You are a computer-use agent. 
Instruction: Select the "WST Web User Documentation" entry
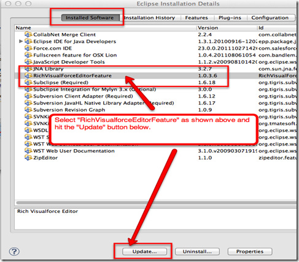pyautogui.click(x=74, y=151)
